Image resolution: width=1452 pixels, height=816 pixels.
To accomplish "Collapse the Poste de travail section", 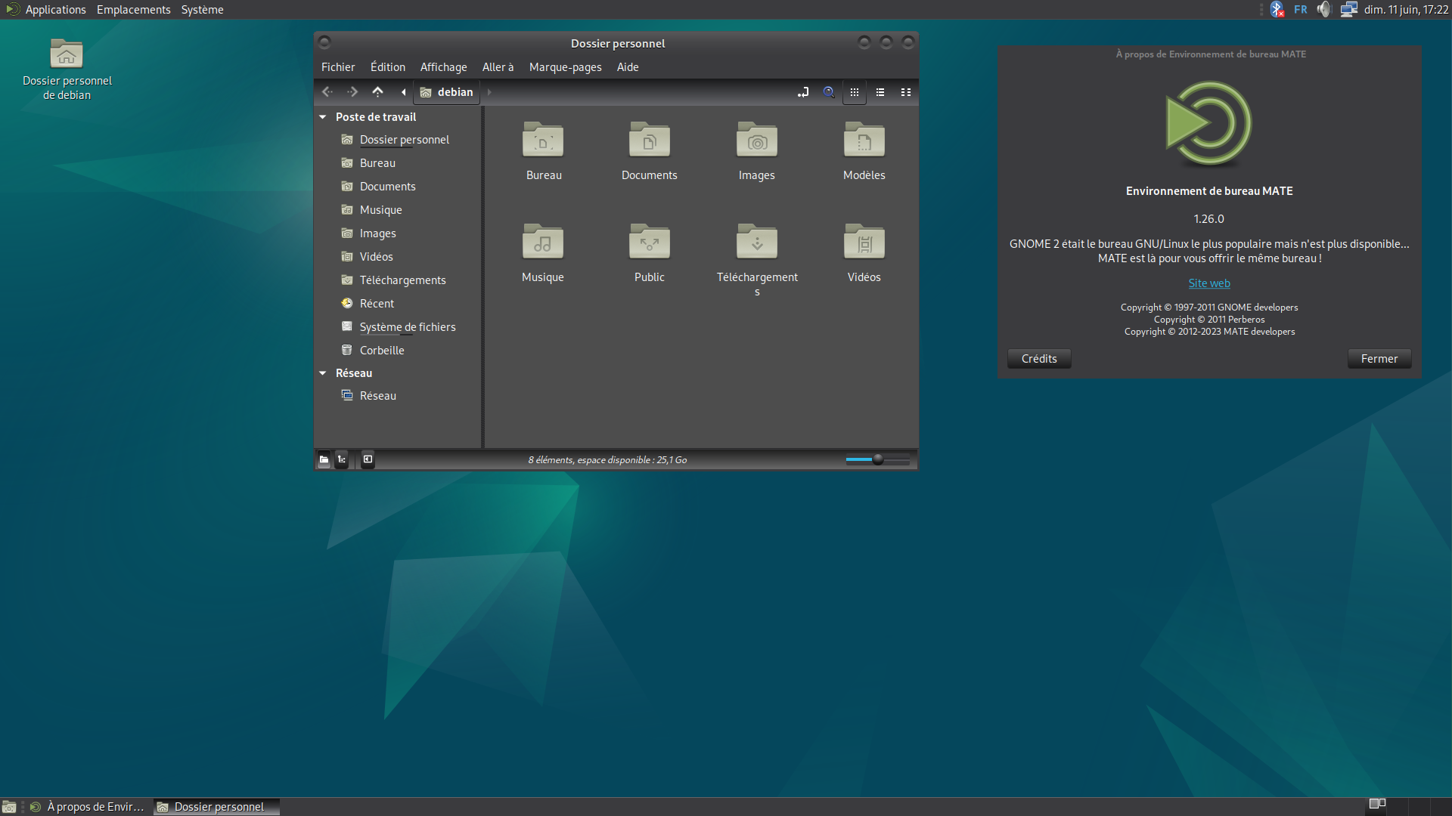I will [323, 117].
